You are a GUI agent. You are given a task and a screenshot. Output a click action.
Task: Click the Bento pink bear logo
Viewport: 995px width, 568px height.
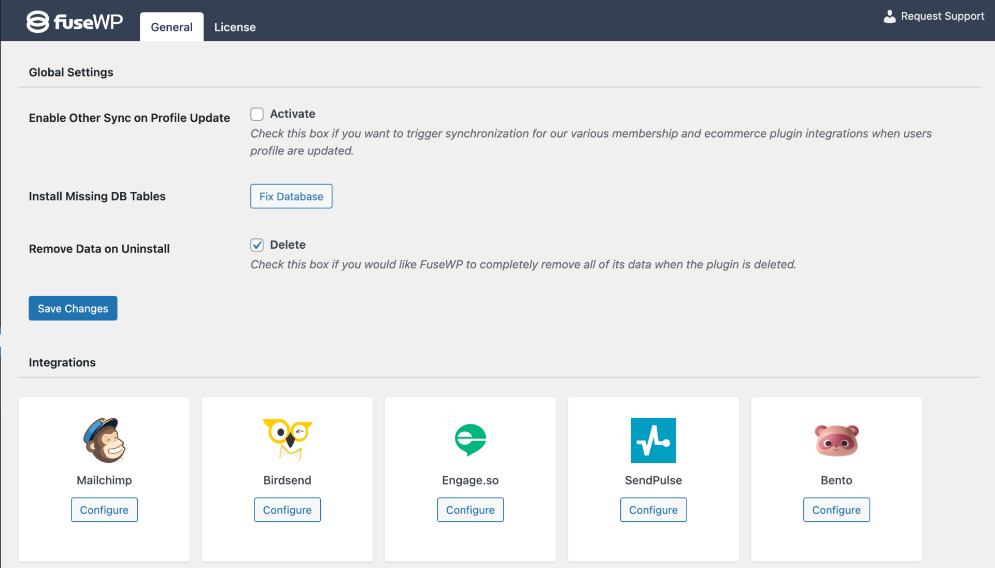tap(836, 440)
